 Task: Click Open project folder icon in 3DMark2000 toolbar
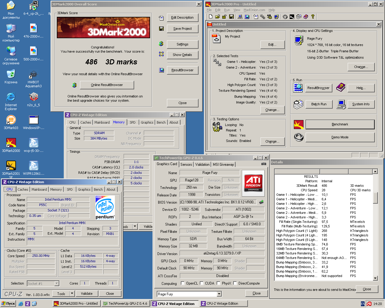217,17
